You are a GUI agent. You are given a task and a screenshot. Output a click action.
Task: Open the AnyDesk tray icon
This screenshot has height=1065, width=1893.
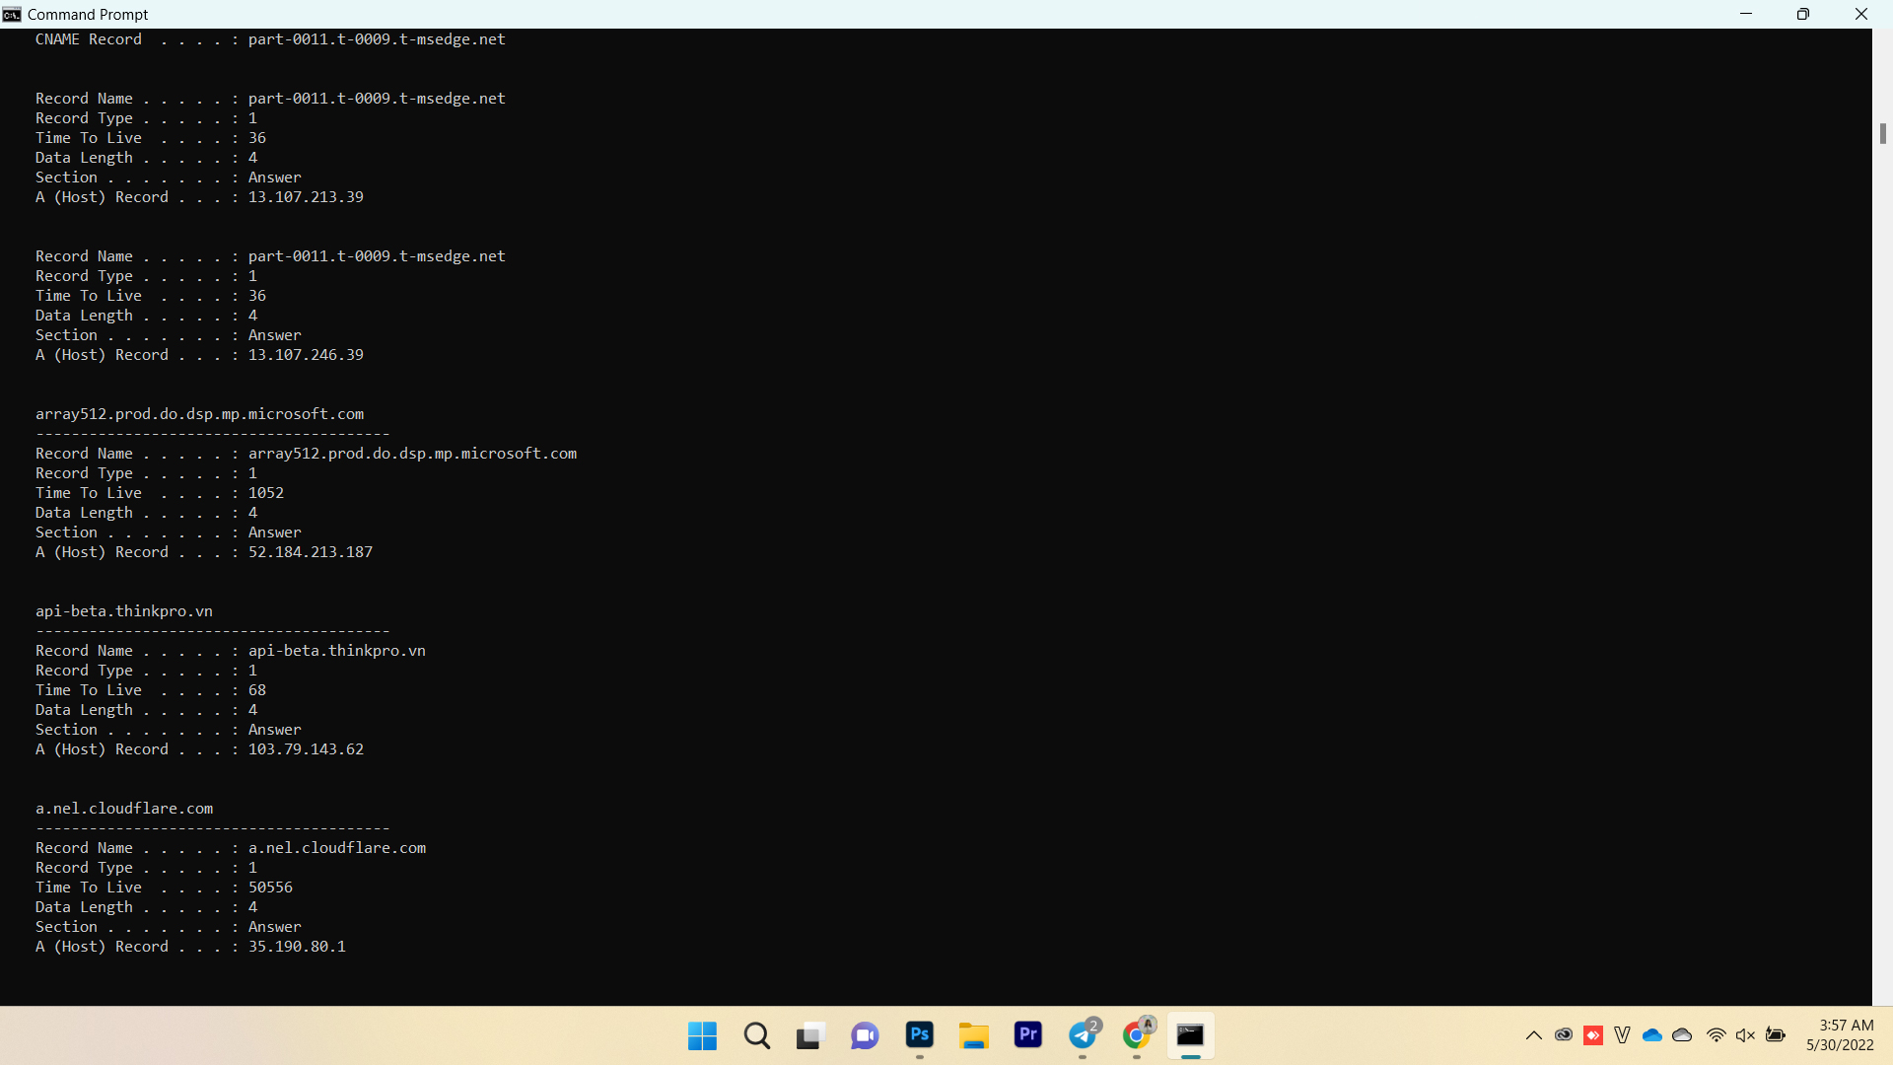click(x=1593, y=1035)
